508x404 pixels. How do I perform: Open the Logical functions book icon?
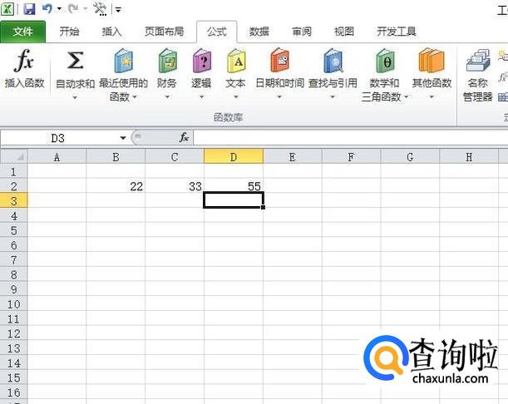(201, 61)
